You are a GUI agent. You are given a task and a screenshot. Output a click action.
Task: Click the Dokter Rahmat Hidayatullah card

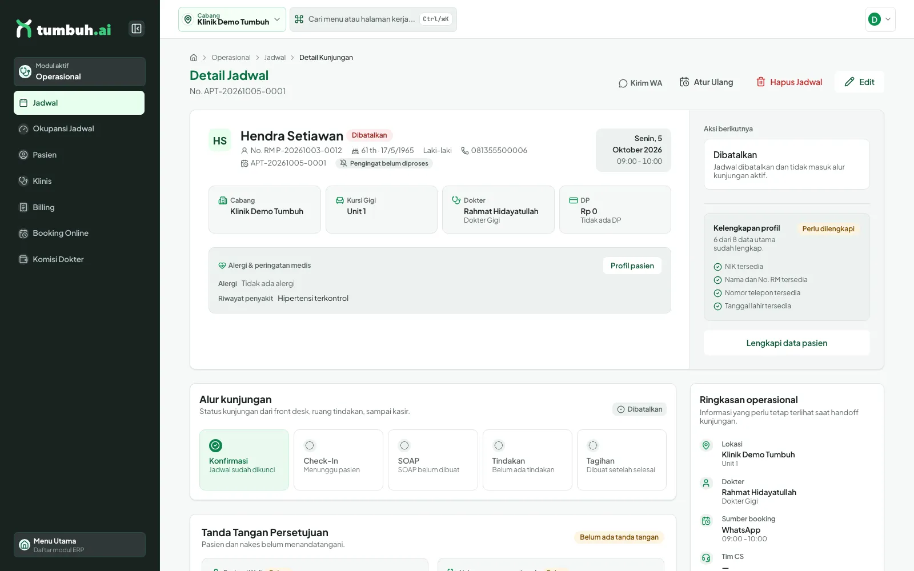498,210
